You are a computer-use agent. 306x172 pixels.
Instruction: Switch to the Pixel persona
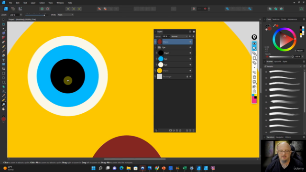(13, 9)
